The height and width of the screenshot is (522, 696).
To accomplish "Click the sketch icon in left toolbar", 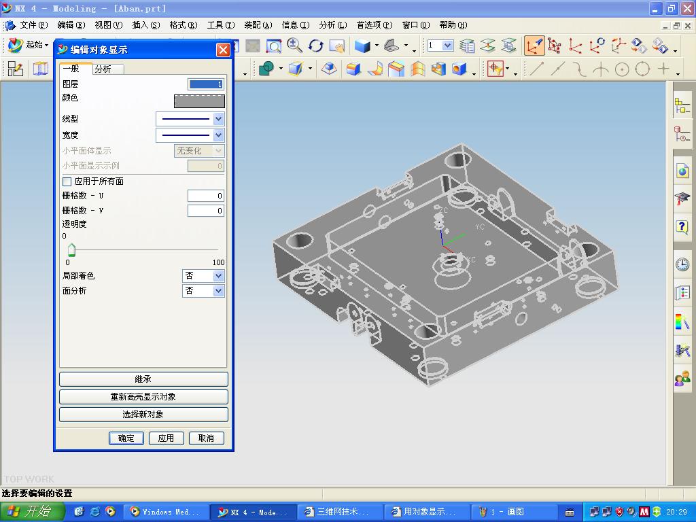I will pos(16,69).
